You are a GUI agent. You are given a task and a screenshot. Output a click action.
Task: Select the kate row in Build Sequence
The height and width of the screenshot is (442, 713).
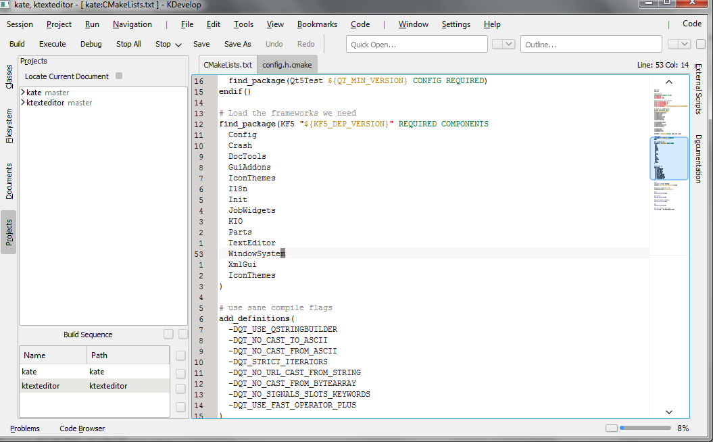tap(95, 372)
